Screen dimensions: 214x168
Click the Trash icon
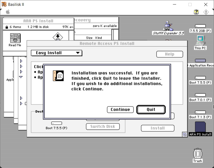pos(197,153)
